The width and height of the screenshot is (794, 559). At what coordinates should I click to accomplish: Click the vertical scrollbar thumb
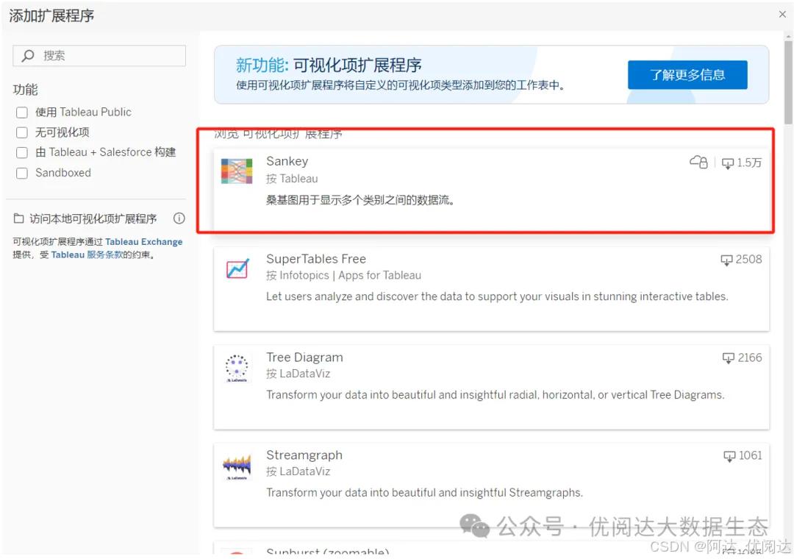click(x=788, y=82)
